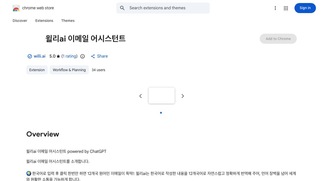Focus the Search extensions and themes field
323x181 pixels.
pyautogui.click(x=163, y=8)
